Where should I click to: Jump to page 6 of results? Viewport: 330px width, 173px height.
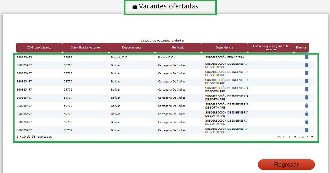[303, 137]
